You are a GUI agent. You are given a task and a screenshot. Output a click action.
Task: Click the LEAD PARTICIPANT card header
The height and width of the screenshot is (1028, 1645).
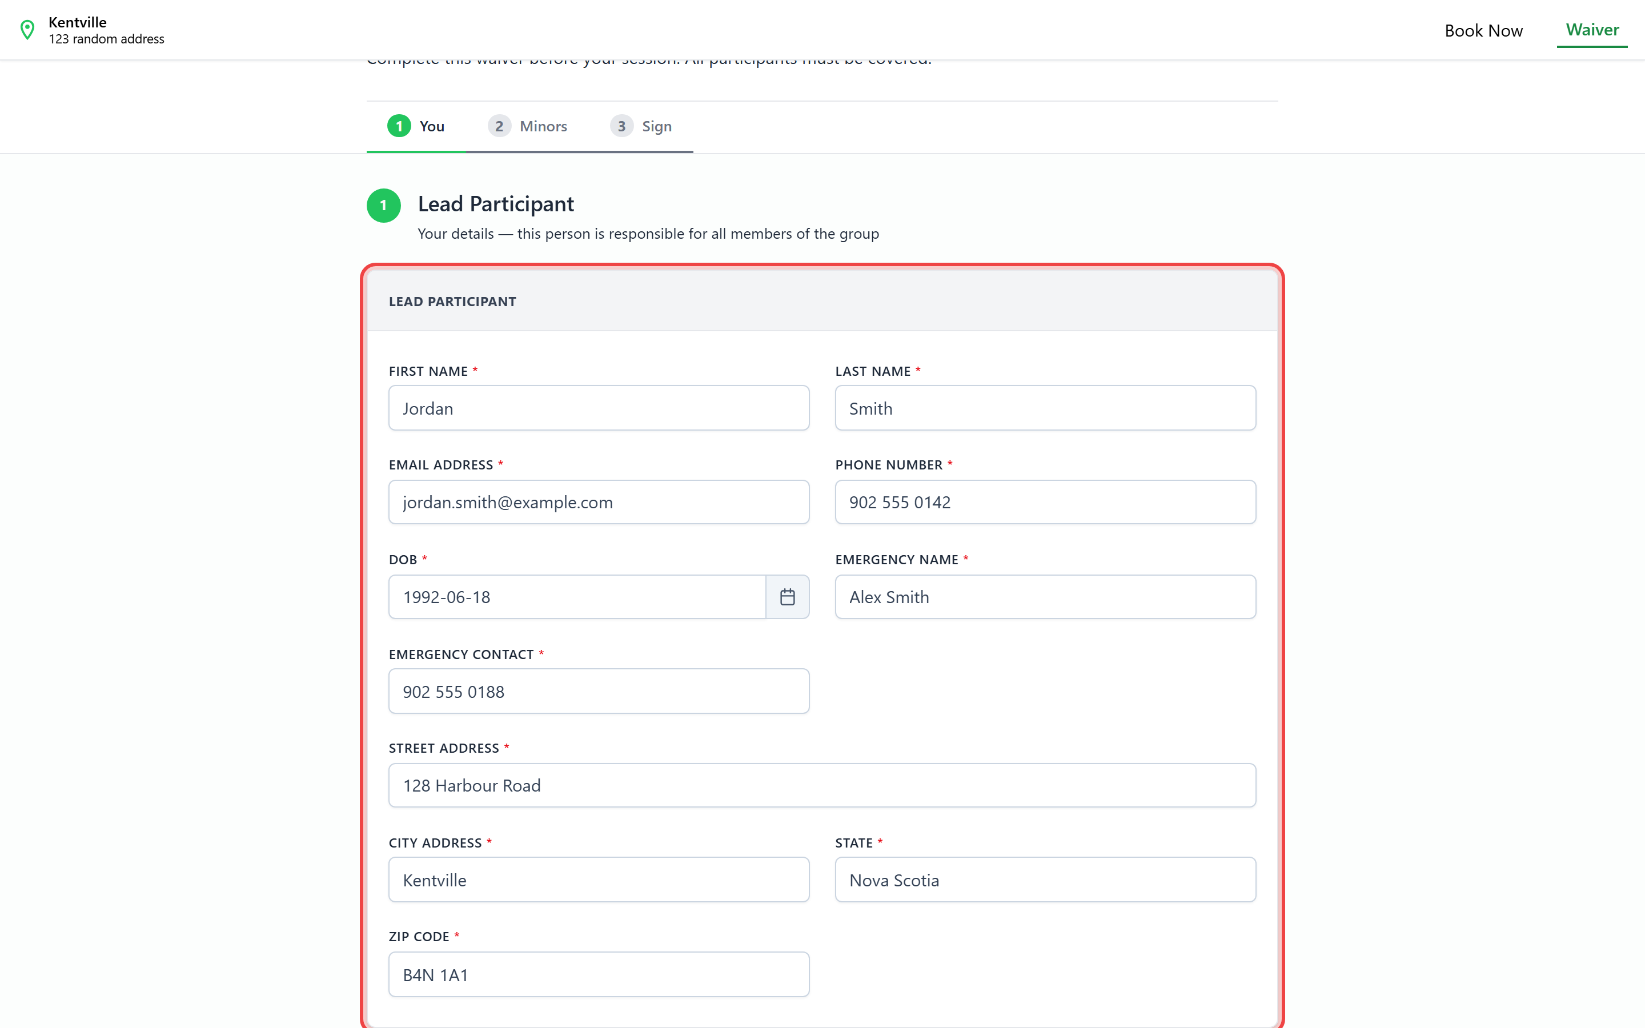822,301
